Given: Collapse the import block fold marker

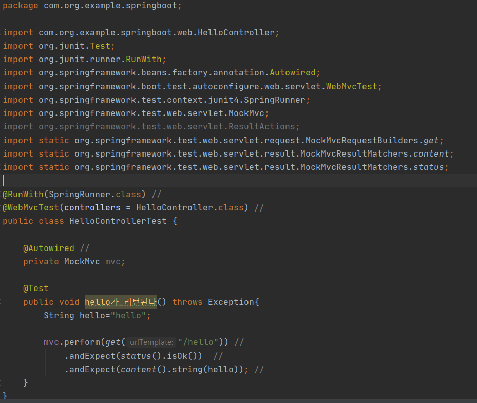Looking at the screenshot, I should click(1, 32).
